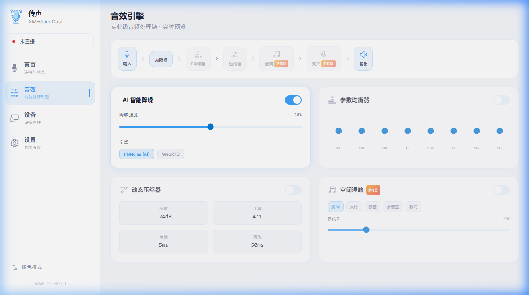Click the 10k EQ band knob

coord(477,131)
